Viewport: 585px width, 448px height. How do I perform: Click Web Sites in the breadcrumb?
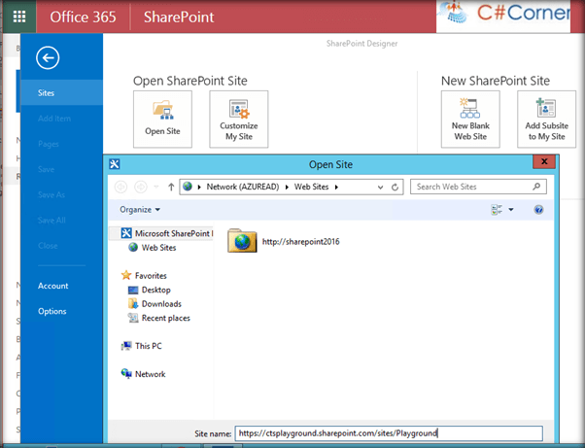(312, 187)
